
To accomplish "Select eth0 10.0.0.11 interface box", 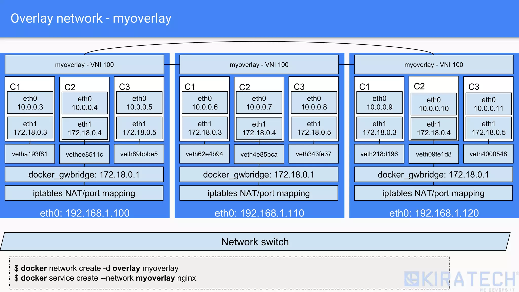I will (x=488, y=104).
